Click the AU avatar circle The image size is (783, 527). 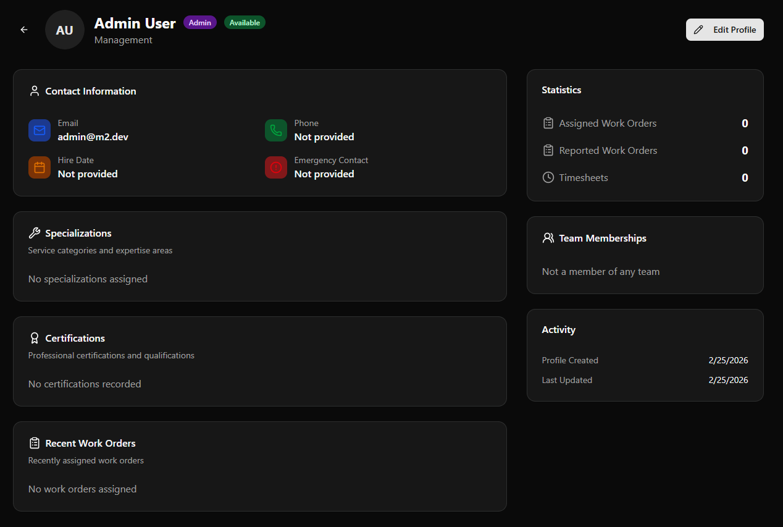click(x=65, y=30)
